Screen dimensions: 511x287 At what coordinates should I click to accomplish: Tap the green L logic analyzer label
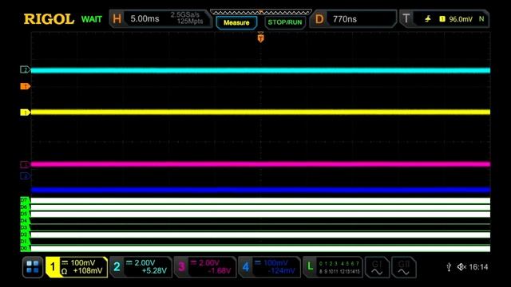310,267
